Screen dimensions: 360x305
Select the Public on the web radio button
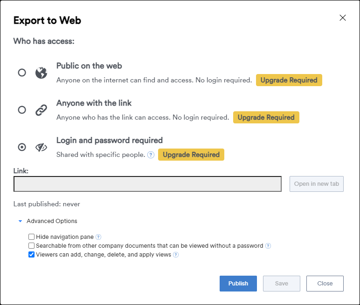[22, 73]
